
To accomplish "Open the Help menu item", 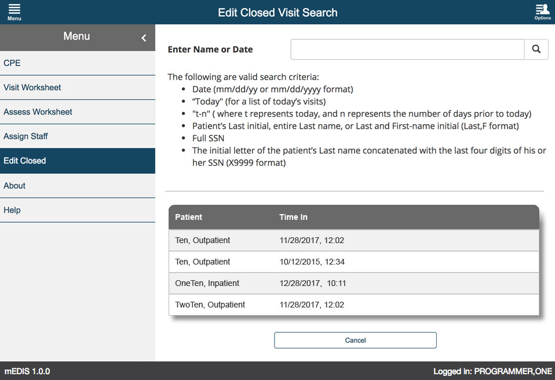I will coord(78,210).
